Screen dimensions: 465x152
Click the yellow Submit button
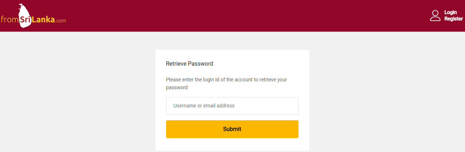point(232,129)
